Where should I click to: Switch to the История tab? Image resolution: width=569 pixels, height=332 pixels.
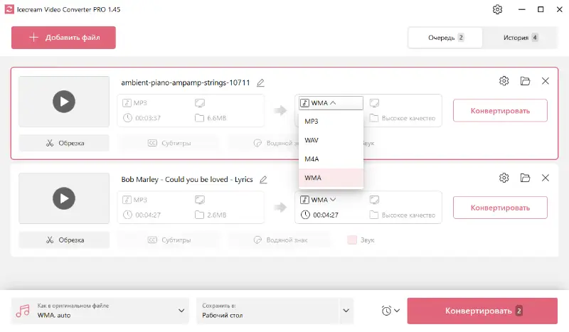point(520,38)
